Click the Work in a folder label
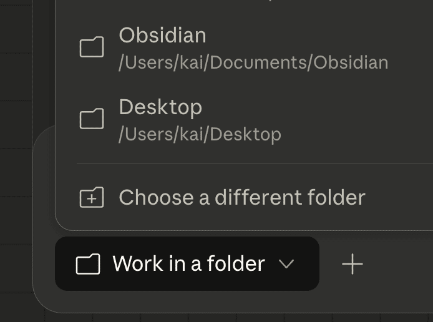 [x=188, y=264]
